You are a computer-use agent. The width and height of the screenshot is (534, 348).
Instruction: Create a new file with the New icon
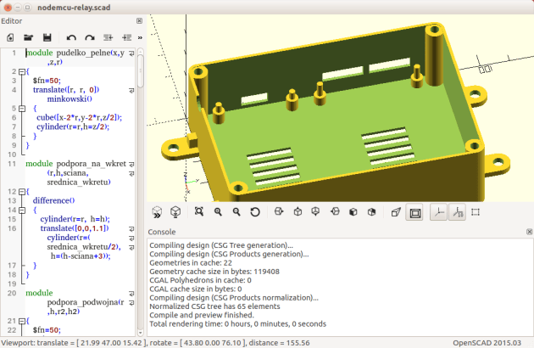(10, 37)
